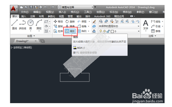
Task: Select the 复制 Copy tool
Action: click(x=58, y=26)
